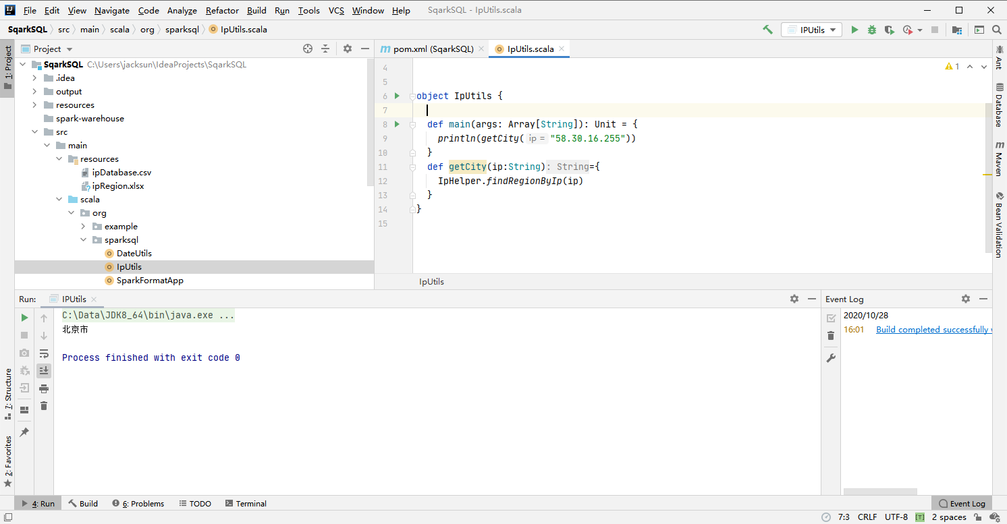Print the Run console output

coord(44,388)
